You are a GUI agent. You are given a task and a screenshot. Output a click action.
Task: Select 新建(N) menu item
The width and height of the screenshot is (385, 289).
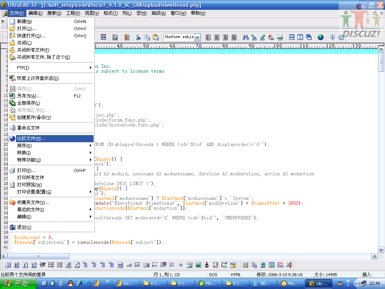[x=51, y=21]
